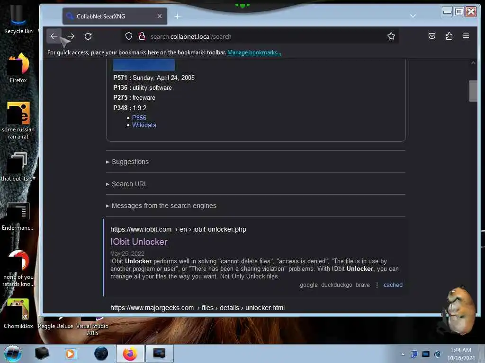This screenshot has height=363, width=485.
Task: Expand the Suggestions section
Action: pyautogui.click(x=127, y=162)
